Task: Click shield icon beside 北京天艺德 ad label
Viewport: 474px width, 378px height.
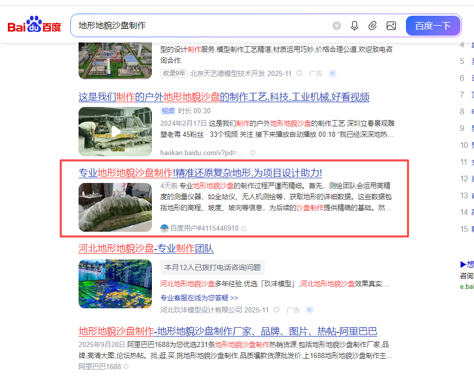Action: click(332, 73)
